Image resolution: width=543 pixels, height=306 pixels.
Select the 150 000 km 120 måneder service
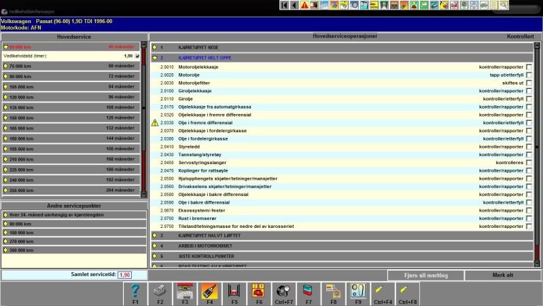tap(71, 117)
